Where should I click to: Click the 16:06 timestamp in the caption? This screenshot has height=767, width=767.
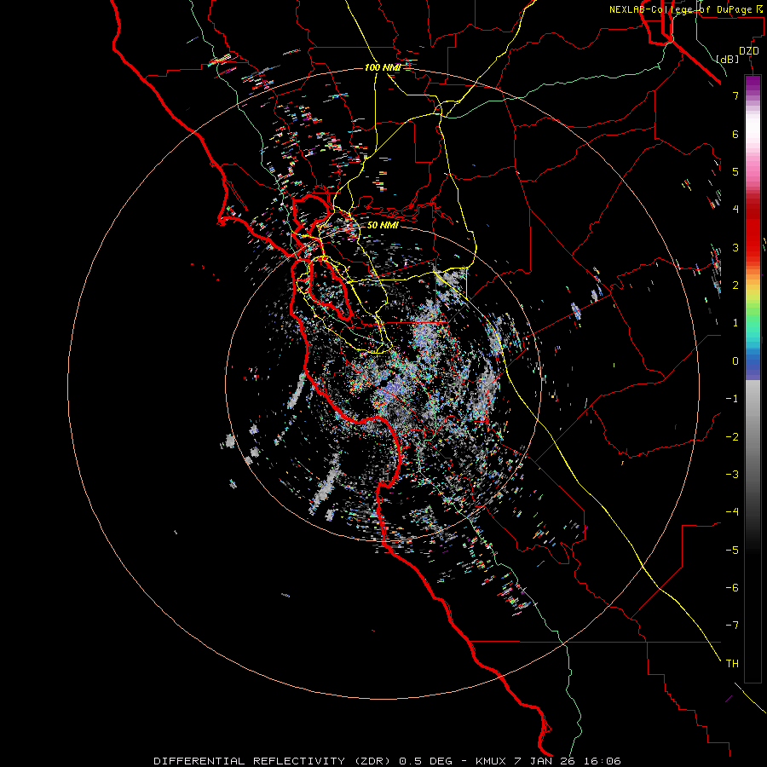603,761
